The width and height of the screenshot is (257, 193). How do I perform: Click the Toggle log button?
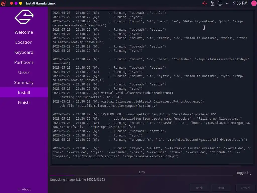click(x=244, y=173)
